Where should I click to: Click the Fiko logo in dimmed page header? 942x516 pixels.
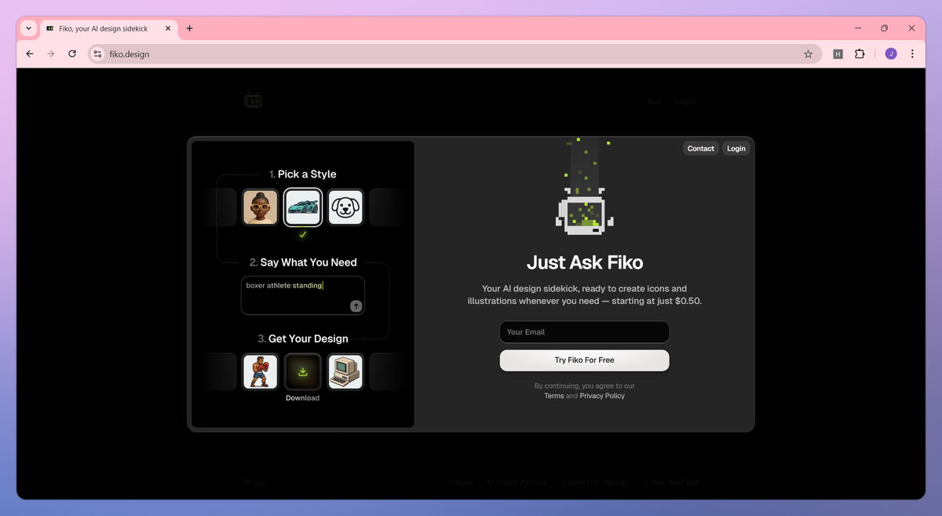pos(253,101)
